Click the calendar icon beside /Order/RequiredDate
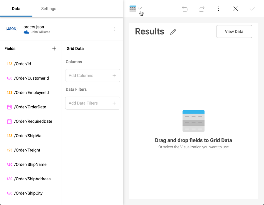Screen dimensions: 264x205 point(9,121)
